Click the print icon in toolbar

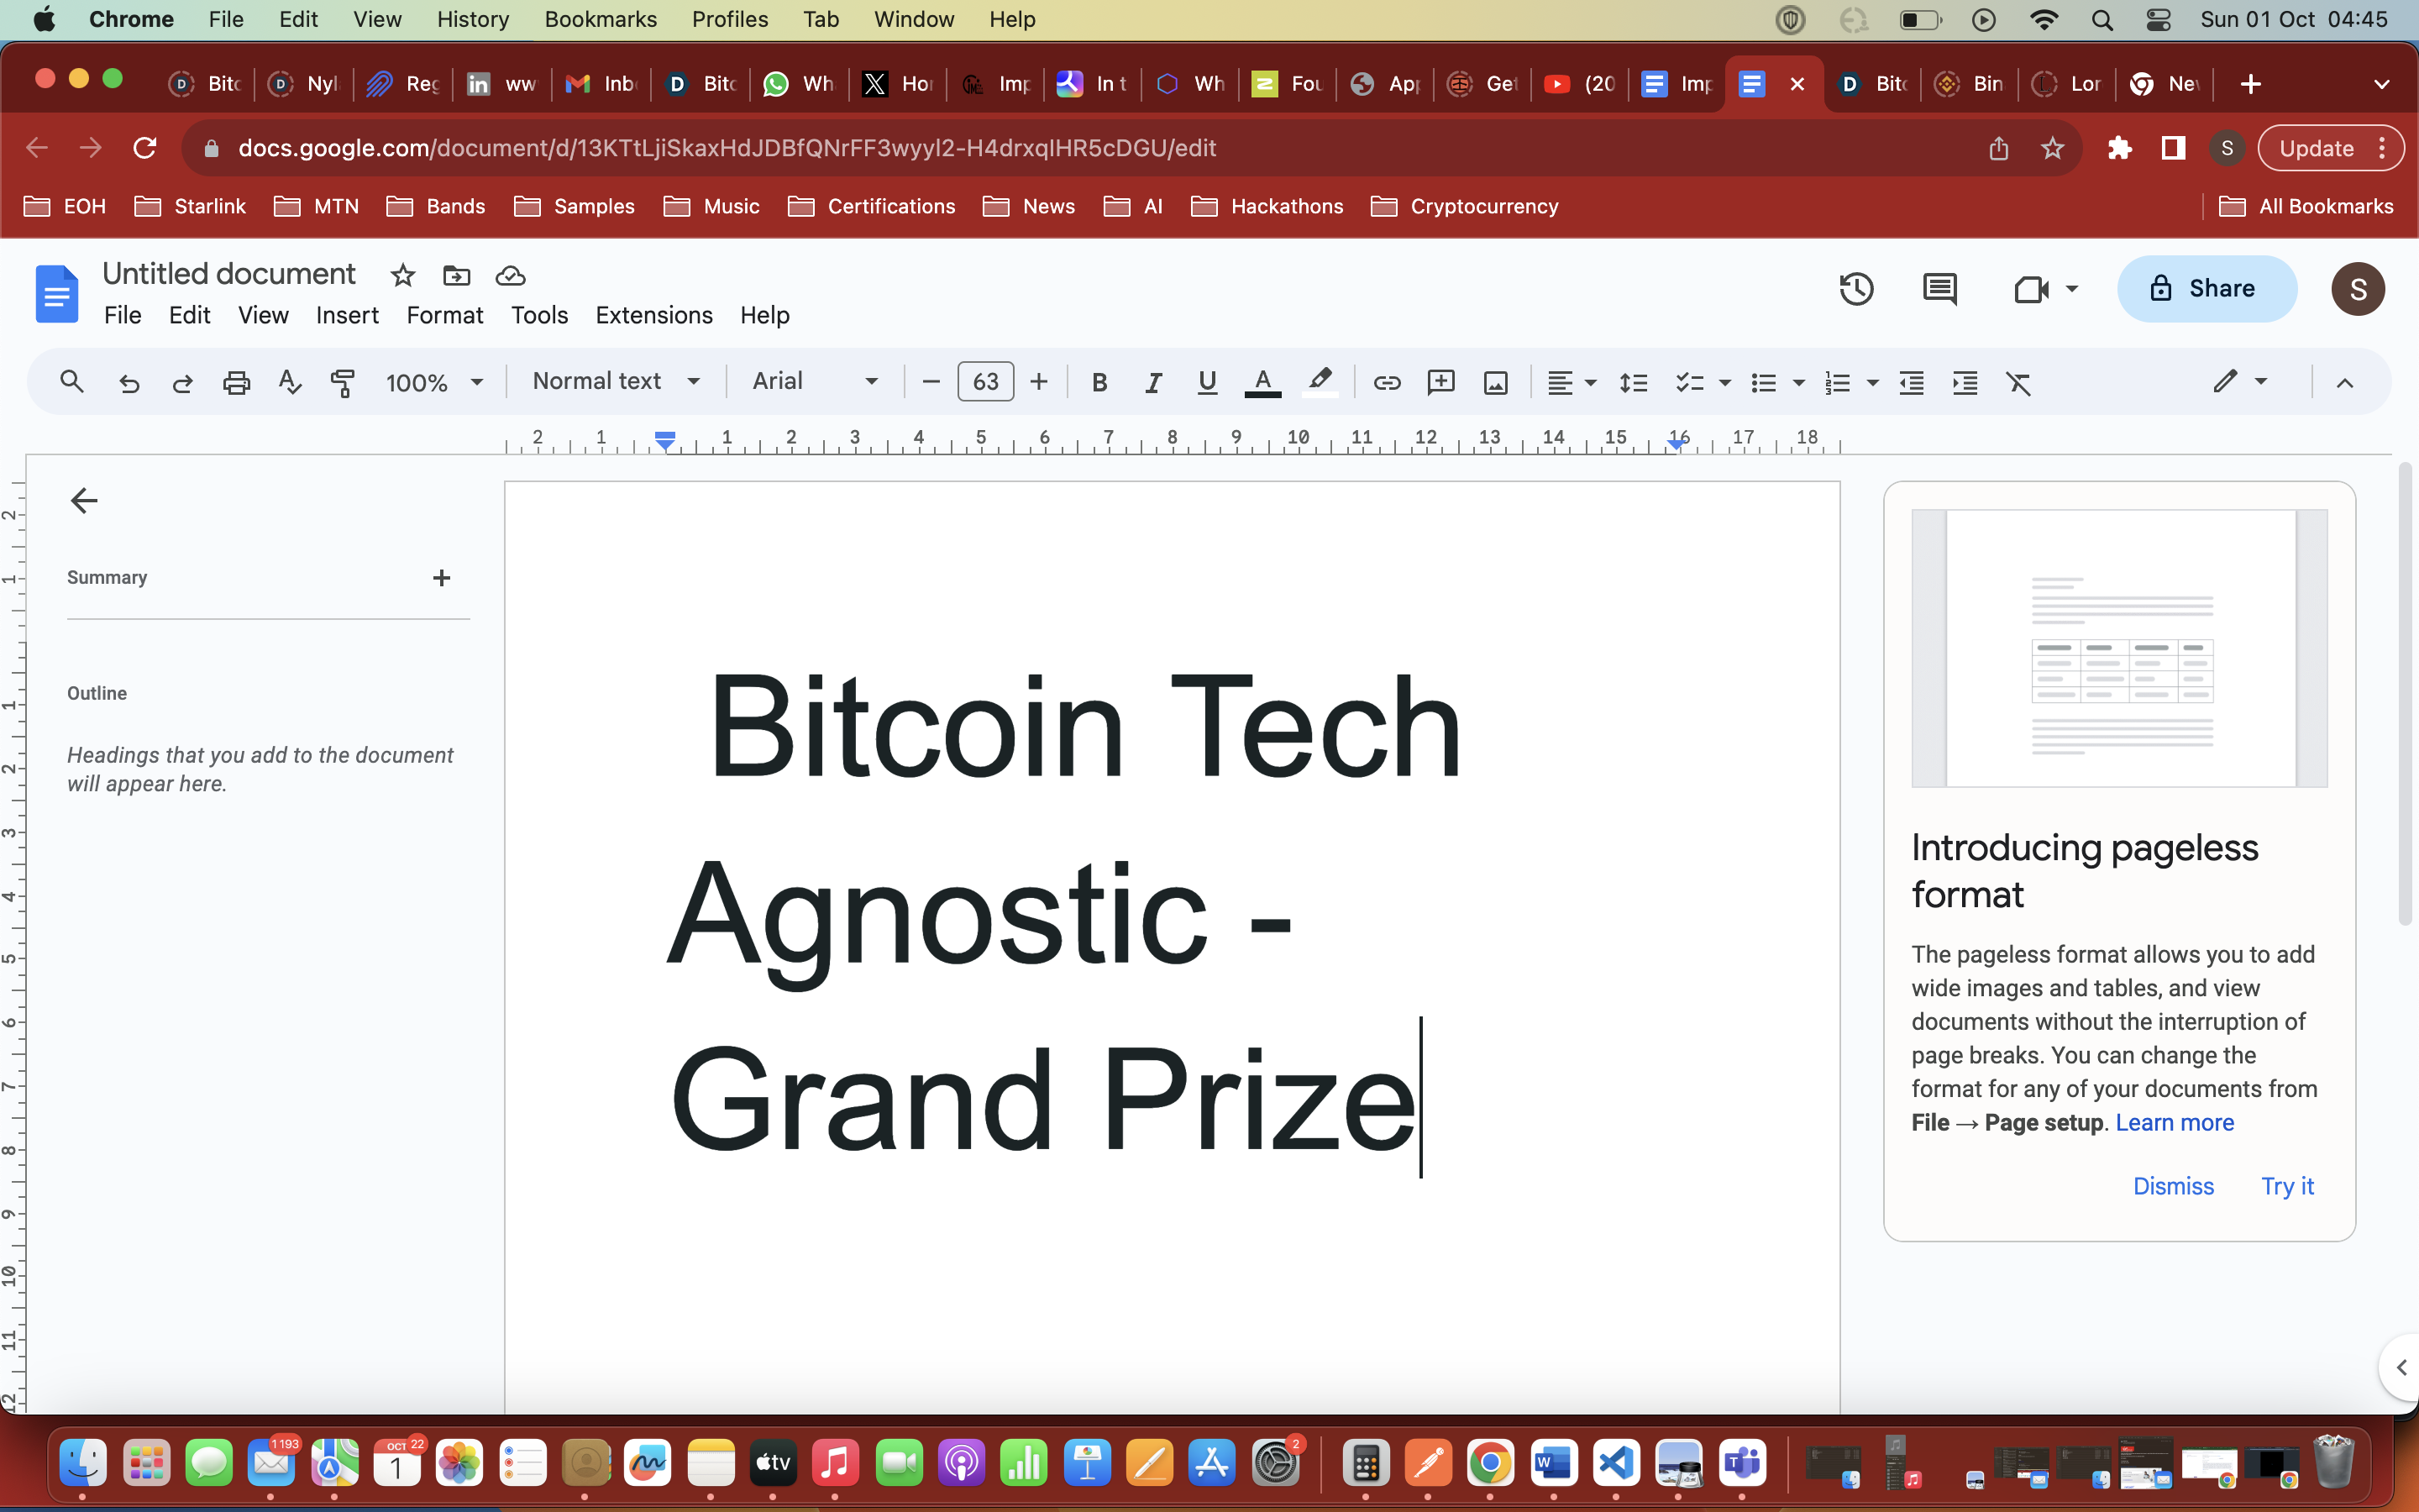[x=236, y=382]
